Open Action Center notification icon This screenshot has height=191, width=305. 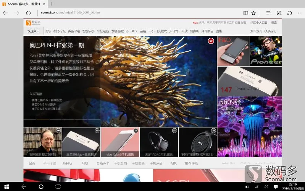276,187
